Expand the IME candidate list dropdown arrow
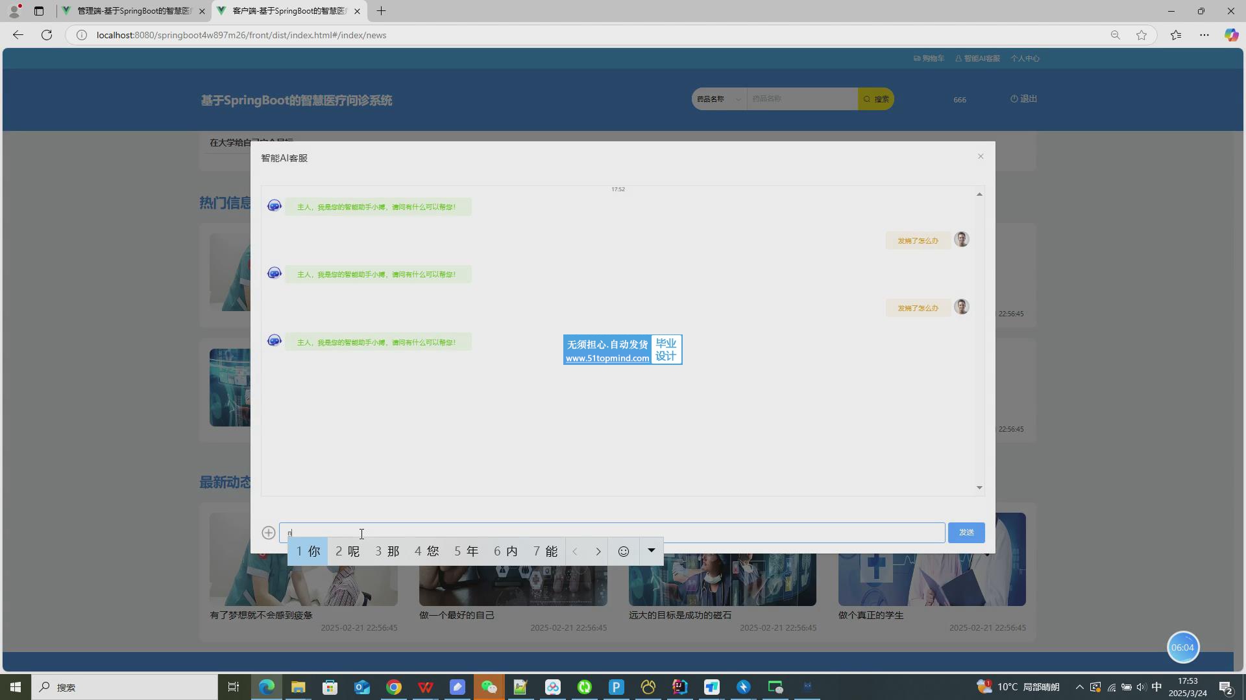 click(651, 551)
